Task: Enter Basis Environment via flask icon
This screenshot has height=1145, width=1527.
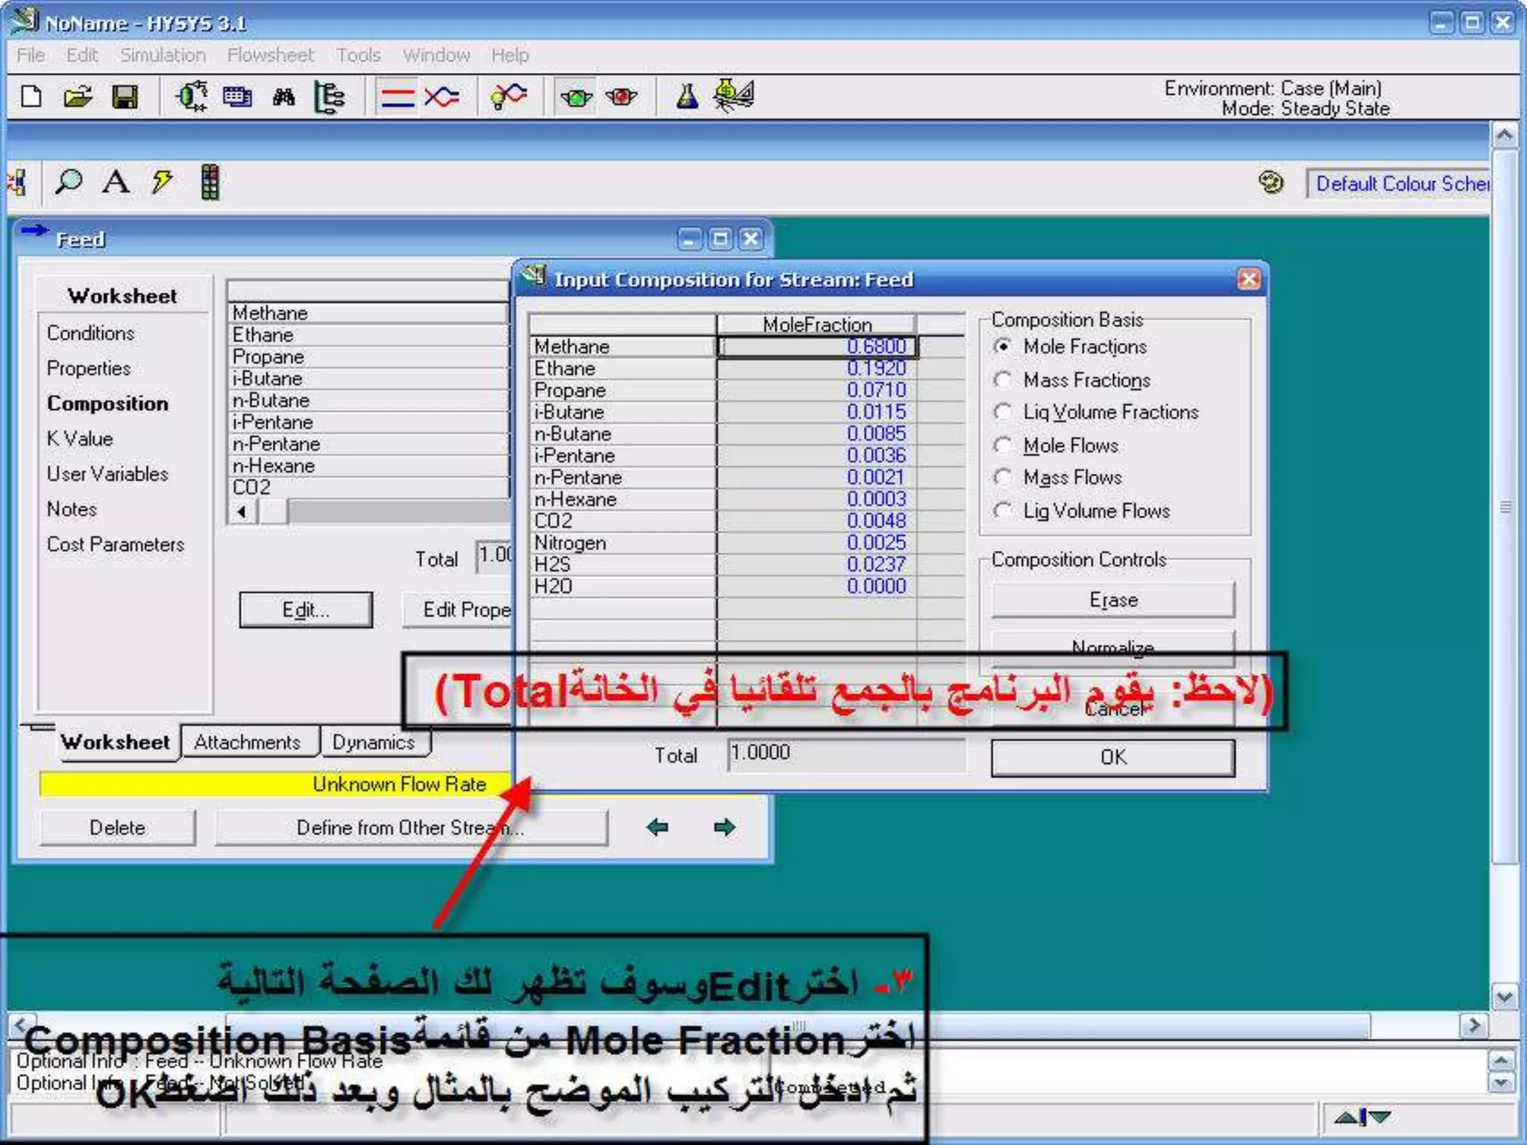Action: point(687,97)
